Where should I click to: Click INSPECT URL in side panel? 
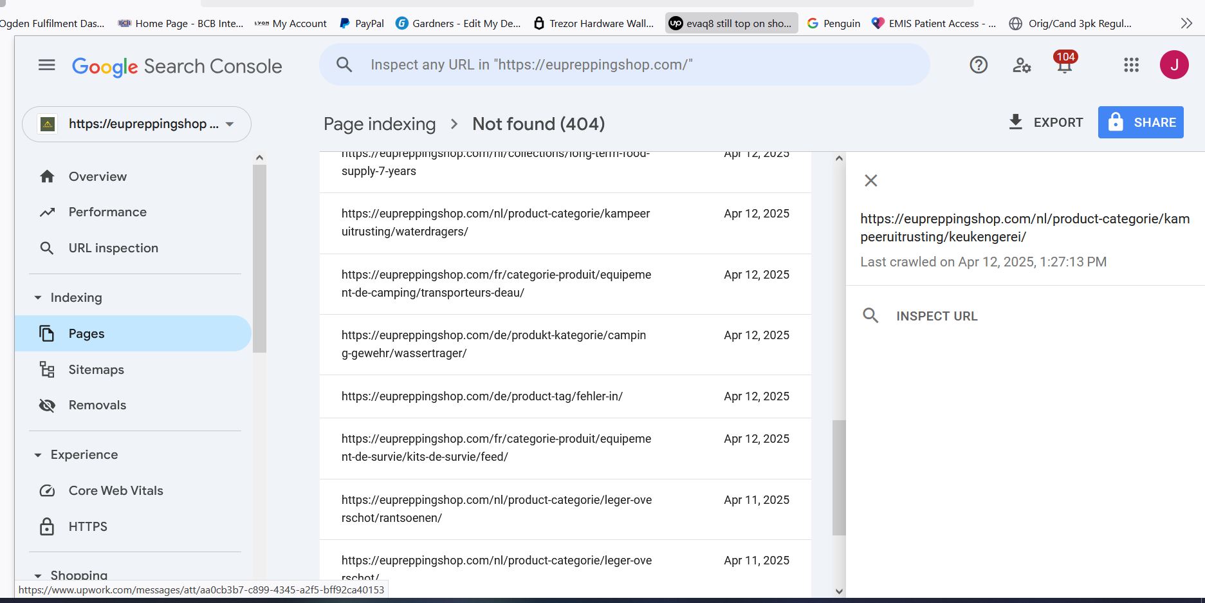(937, 316)
